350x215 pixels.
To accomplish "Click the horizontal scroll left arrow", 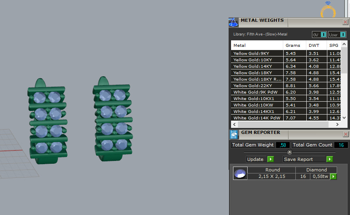I will tap(234, 124).
